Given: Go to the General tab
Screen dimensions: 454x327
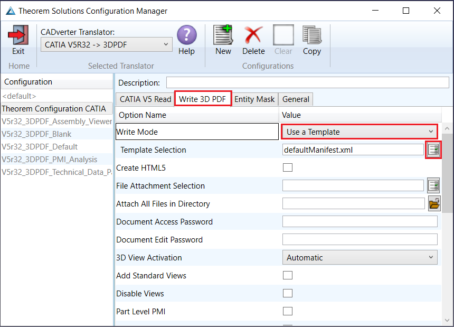Looking at the screenshot, I should point(296,99).
